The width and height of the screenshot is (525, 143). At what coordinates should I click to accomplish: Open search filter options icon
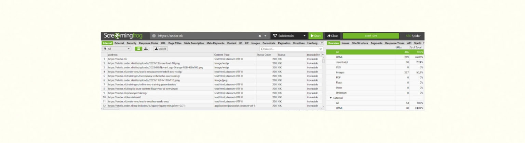[x=321, y=49]
